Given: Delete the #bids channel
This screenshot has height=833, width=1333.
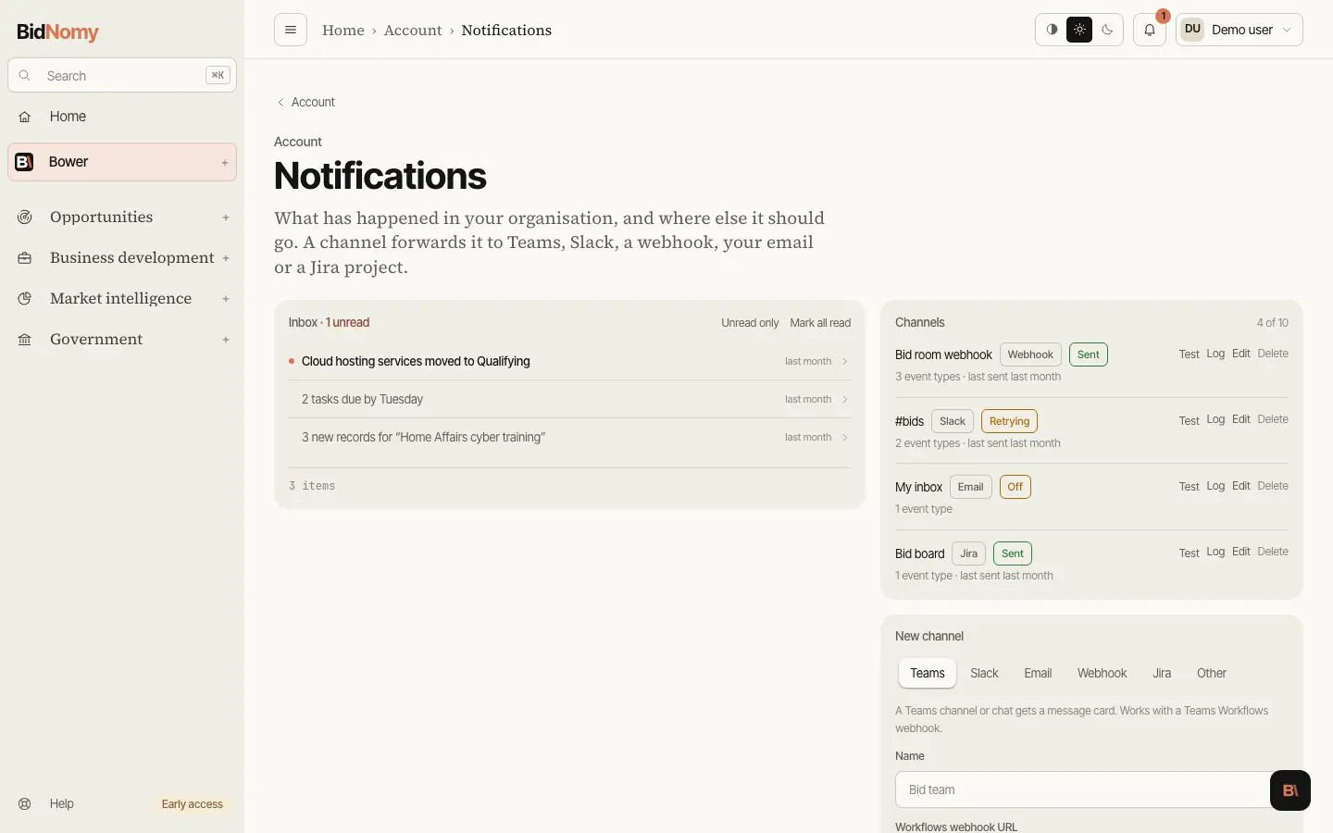Looking at the screenshot, I should tap(1273, 419).
